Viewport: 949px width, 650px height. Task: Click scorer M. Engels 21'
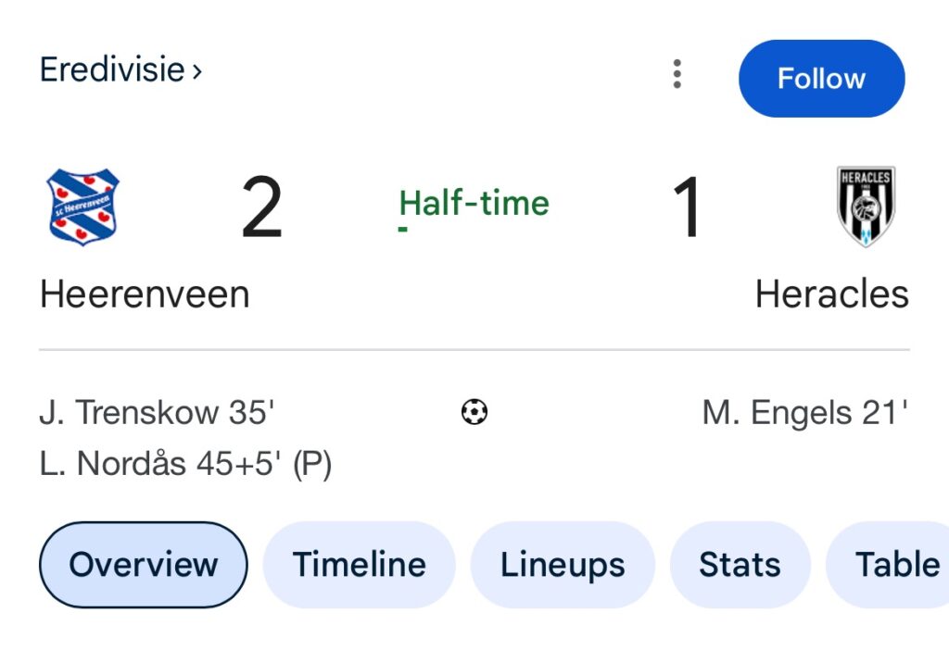click(x=804, y=413)
